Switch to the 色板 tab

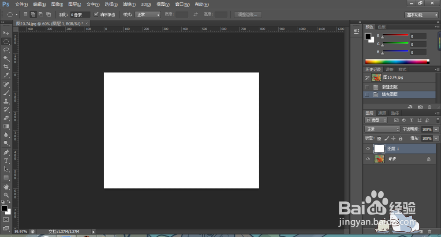pos(381,27)
